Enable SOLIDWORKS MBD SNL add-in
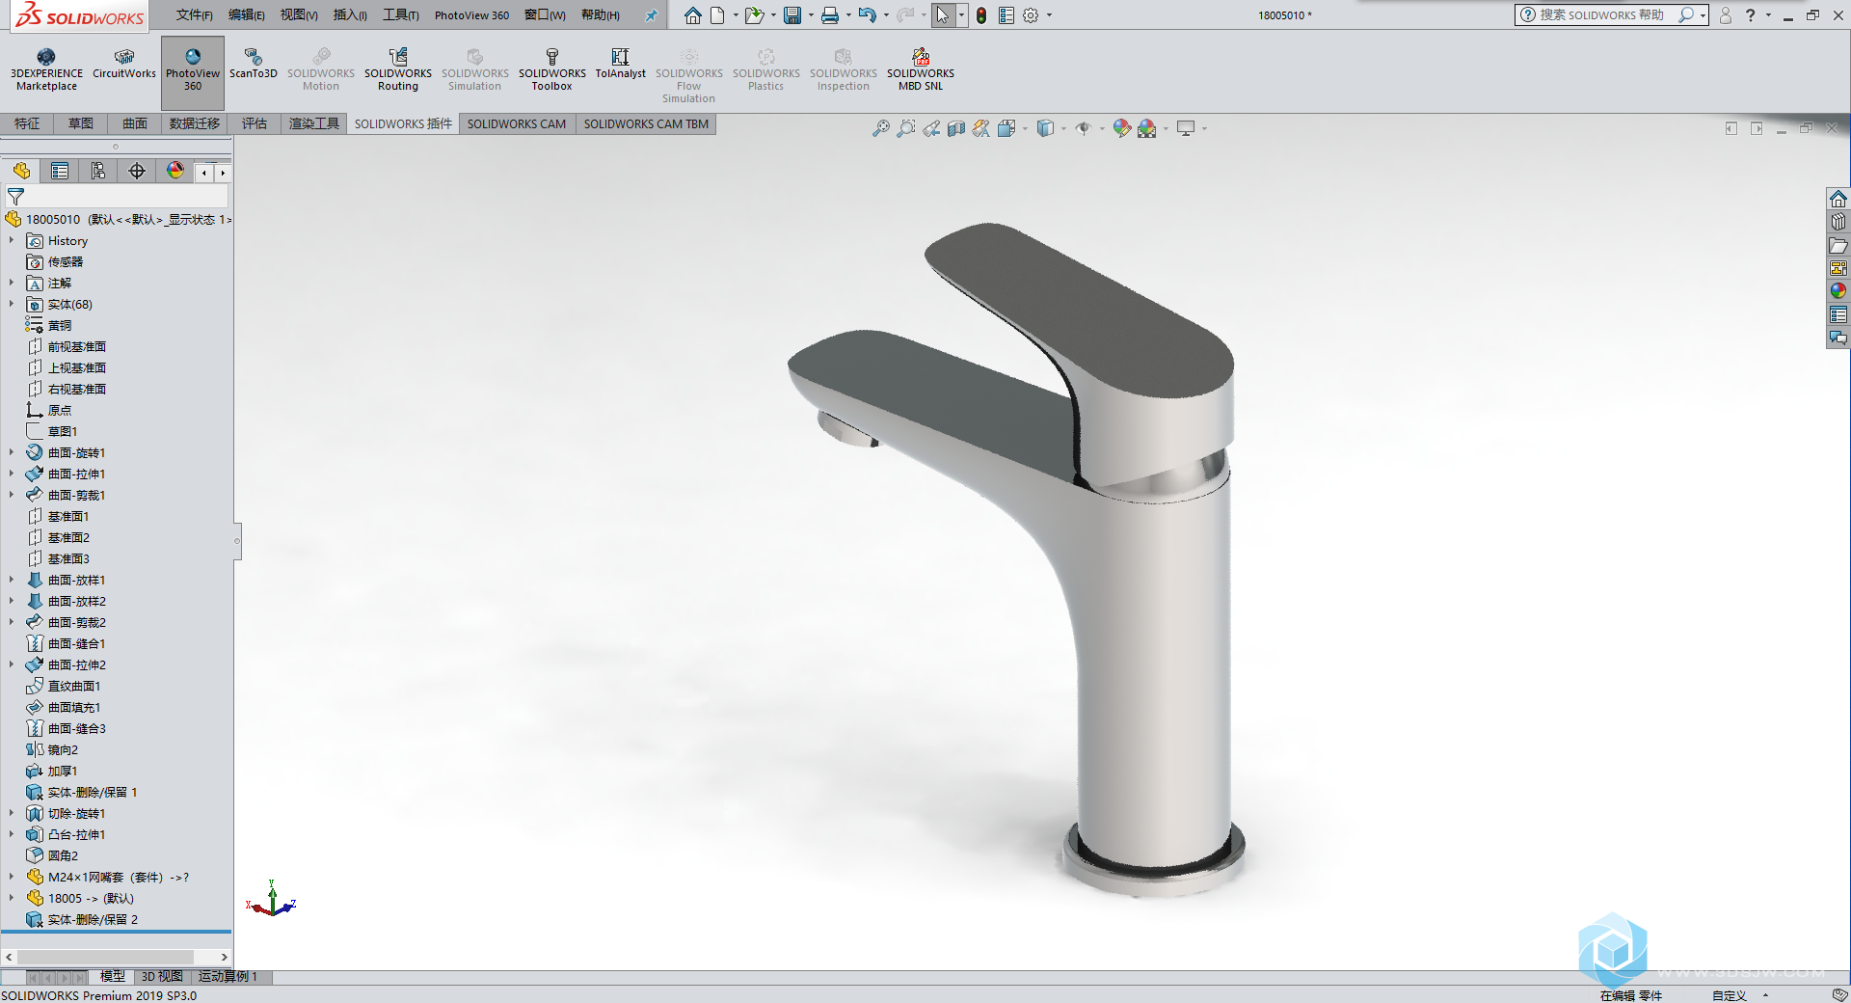This screenshot has width=1851, height=1003. 920,69
